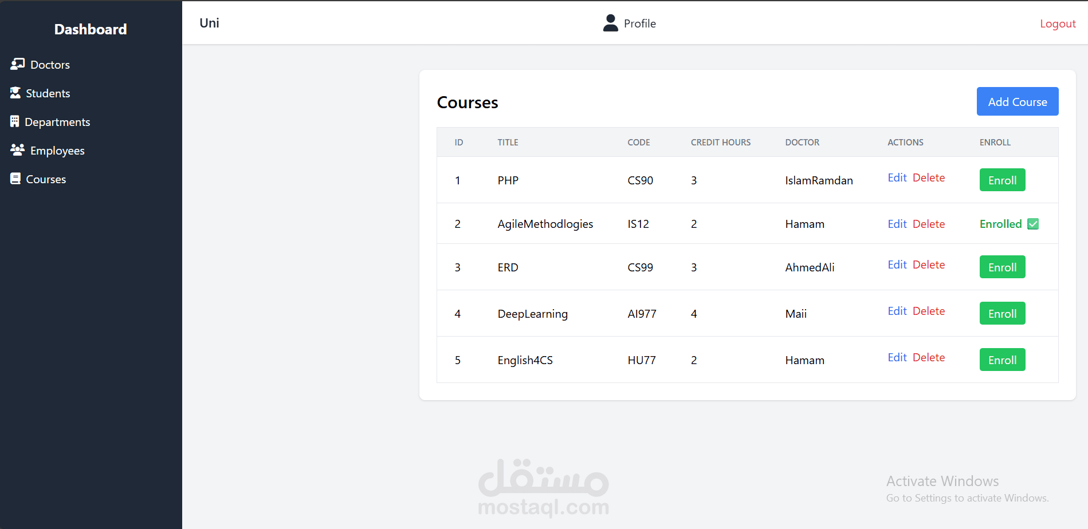The height and width of the screenshot is (529, 1088).
Task: Click the Departments building icon
Action: tap(14, 121)
